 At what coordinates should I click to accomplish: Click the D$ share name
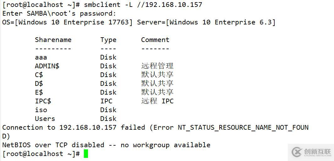39,84
